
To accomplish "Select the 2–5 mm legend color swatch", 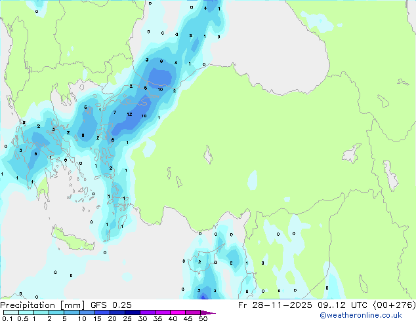I will pos(56,312).
